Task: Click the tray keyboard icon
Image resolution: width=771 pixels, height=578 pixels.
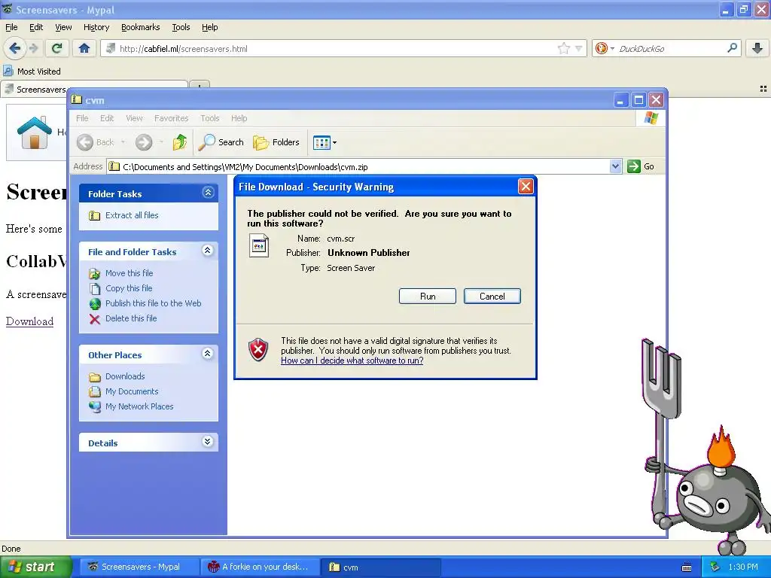Action: pyautogui.click(x=687, y=567)
